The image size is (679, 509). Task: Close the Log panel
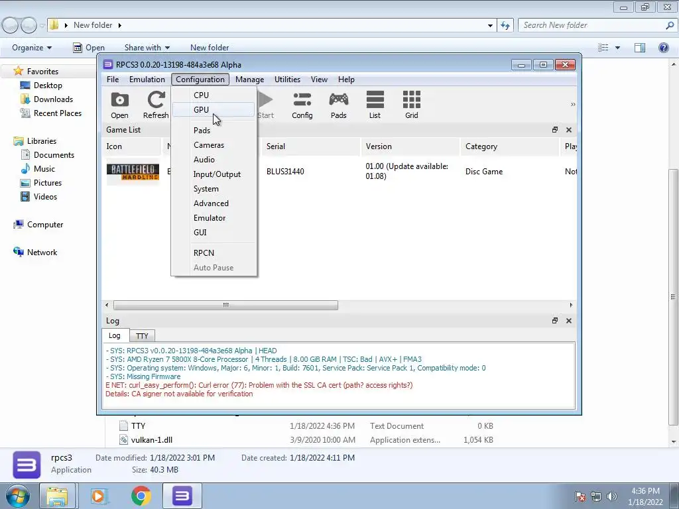568,321
